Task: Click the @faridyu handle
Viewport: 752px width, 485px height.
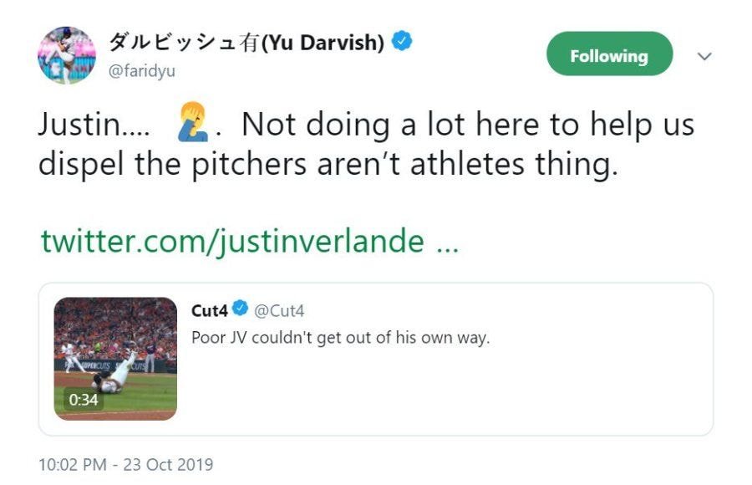Action: tap(142, 71)
